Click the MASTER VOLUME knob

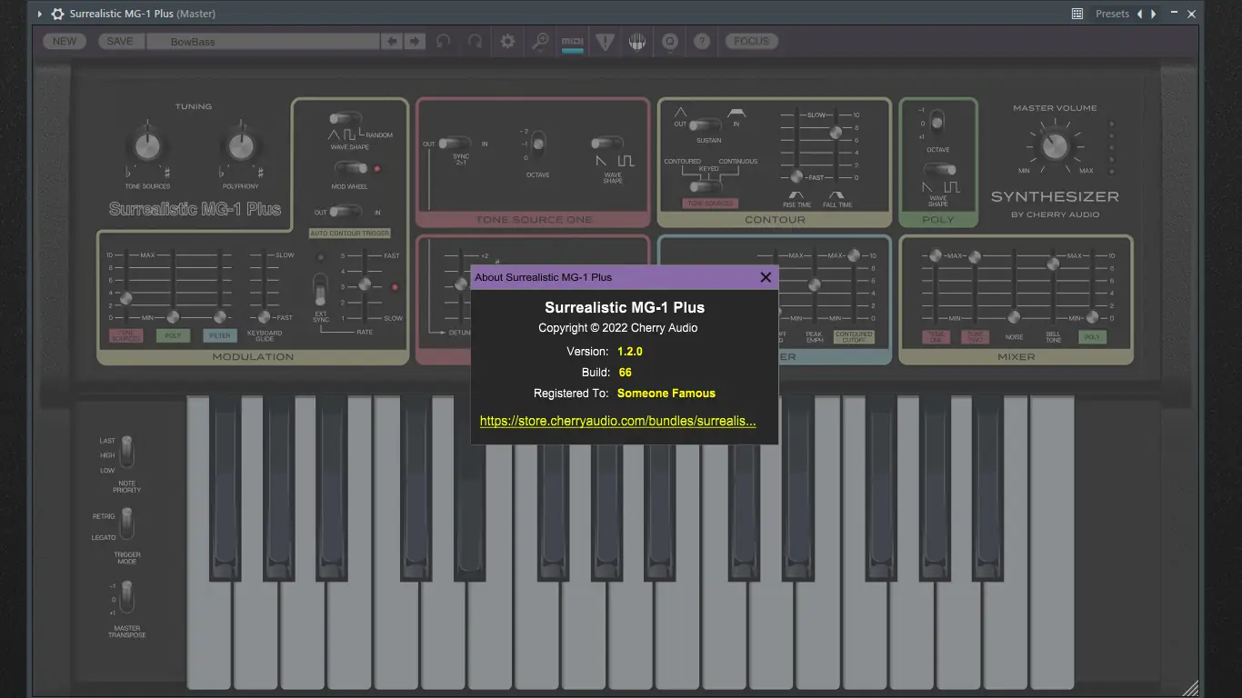[1054, 145]
